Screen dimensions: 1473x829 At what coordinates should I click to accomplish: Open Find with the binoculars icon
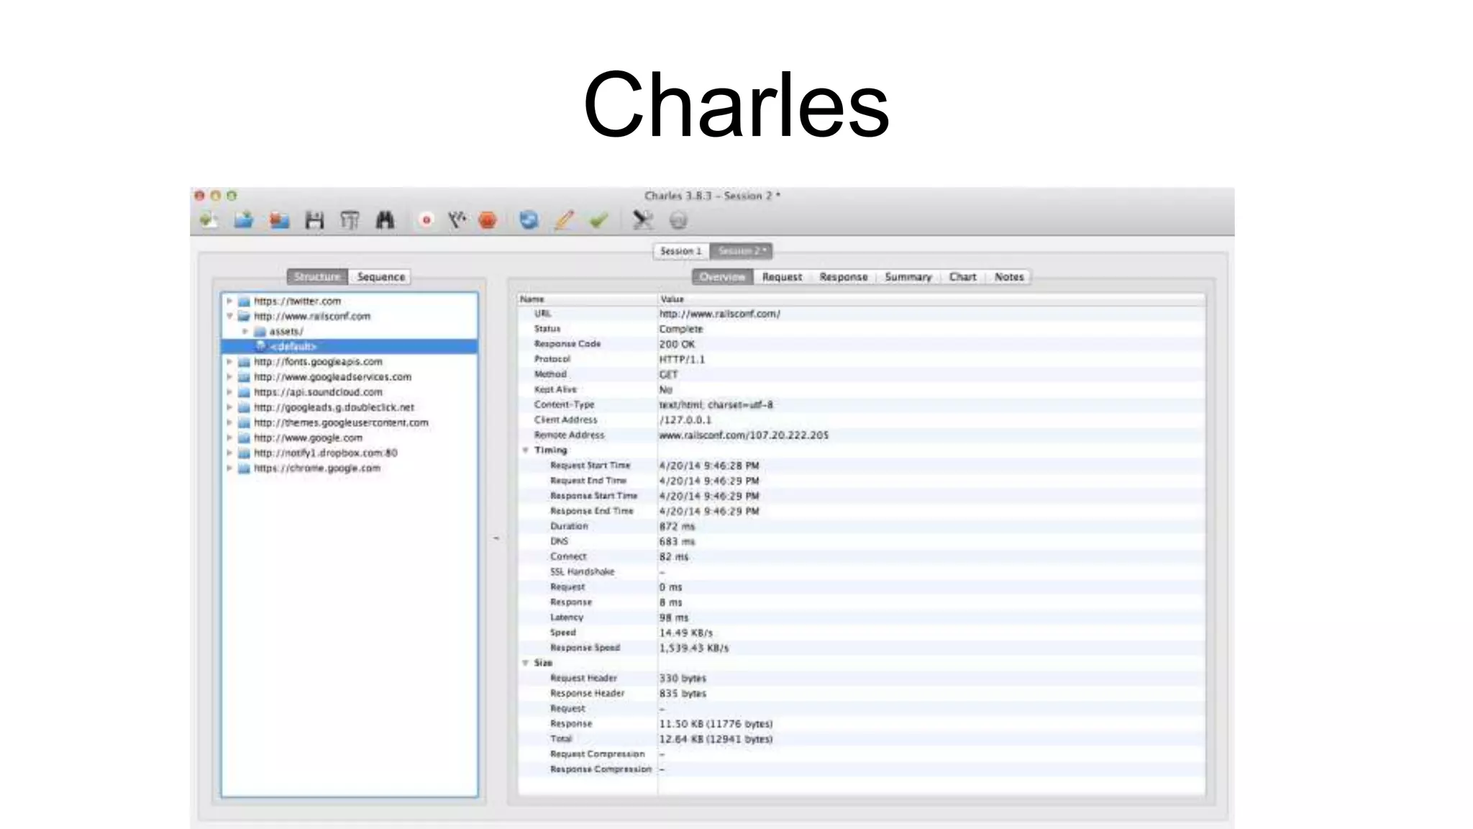click(385, 220)
